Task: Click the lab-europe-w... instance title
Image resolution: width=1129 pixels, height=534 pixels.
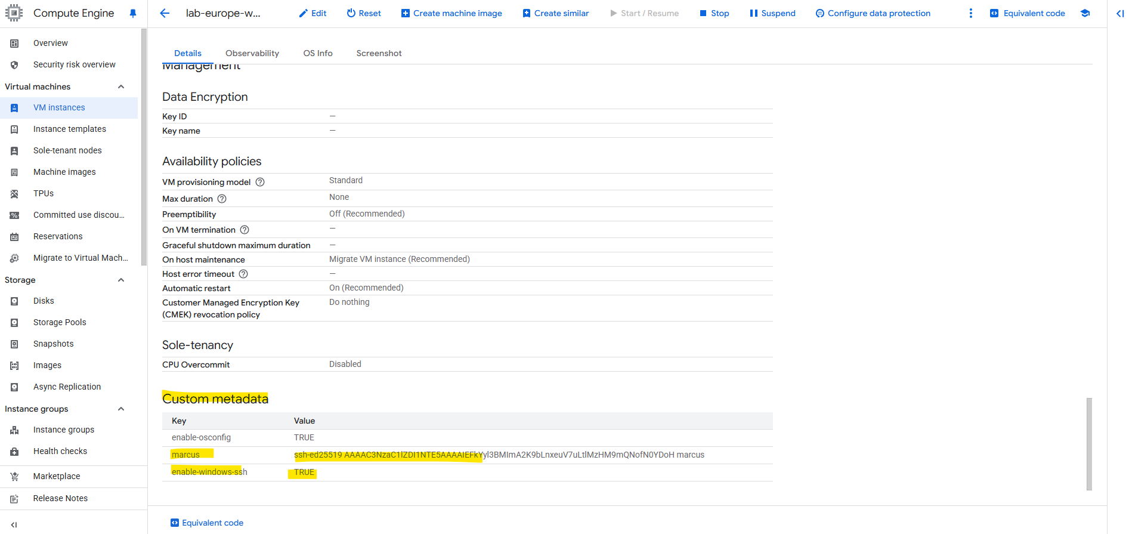Action: (x=223, y=13)
